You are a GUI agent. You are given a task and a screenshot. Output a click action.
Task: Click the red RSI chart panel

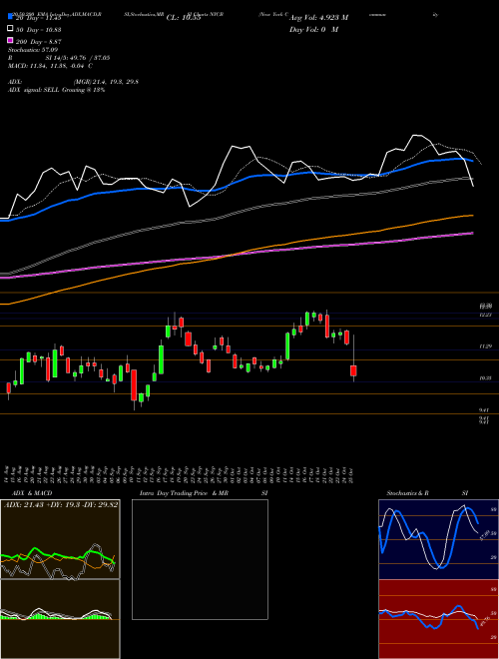(438, 619)
